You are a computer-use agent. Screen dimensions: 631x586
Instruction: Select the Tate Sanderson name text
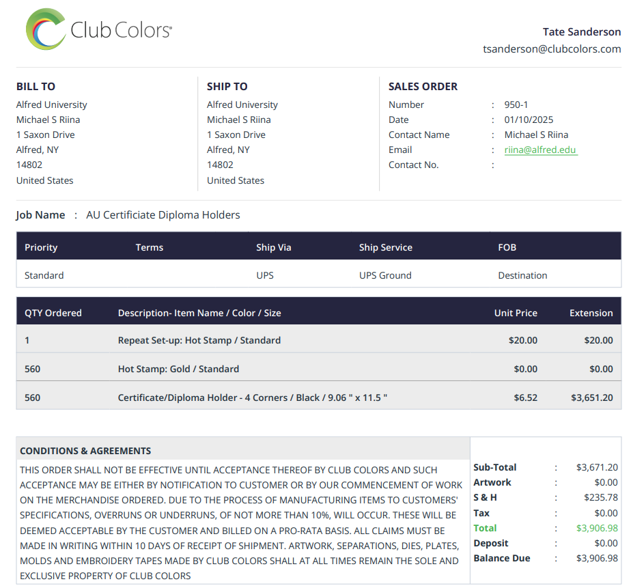coord(582,32)
